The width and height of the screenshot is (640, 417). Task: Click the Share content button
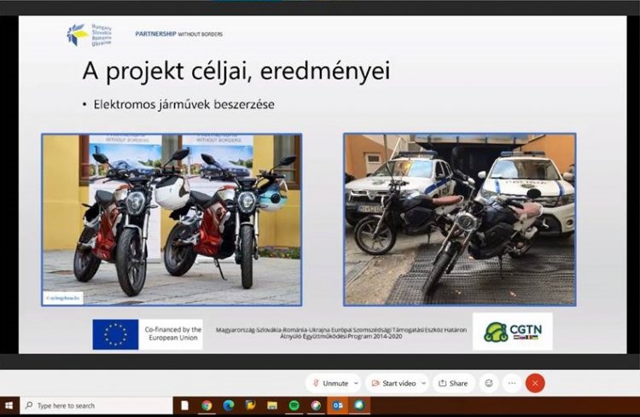point(453,384)
